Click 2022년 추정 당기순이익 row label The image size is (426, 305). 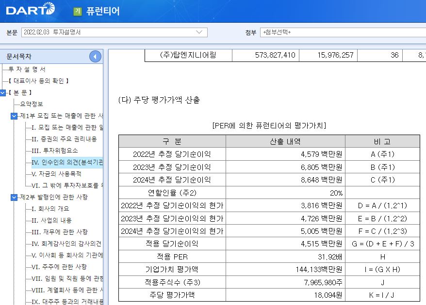pos(172,154)
